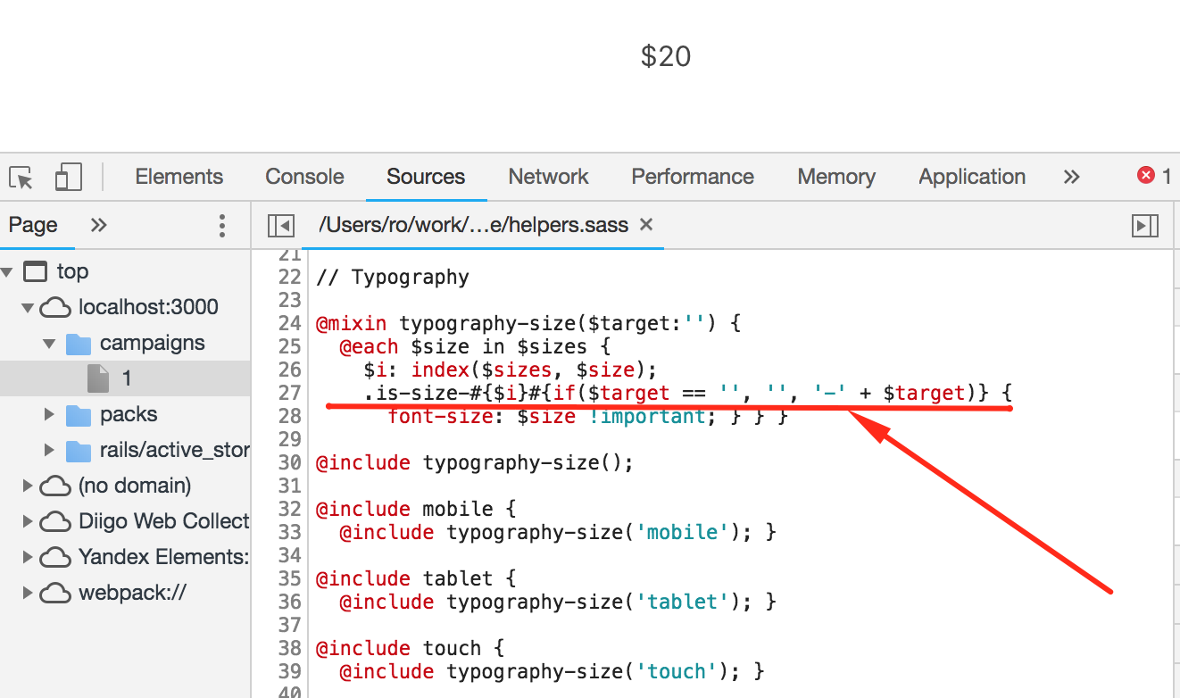1180x698 pixels.
Task: Expand the rails/active_storage folder
Action: [50, 450]
